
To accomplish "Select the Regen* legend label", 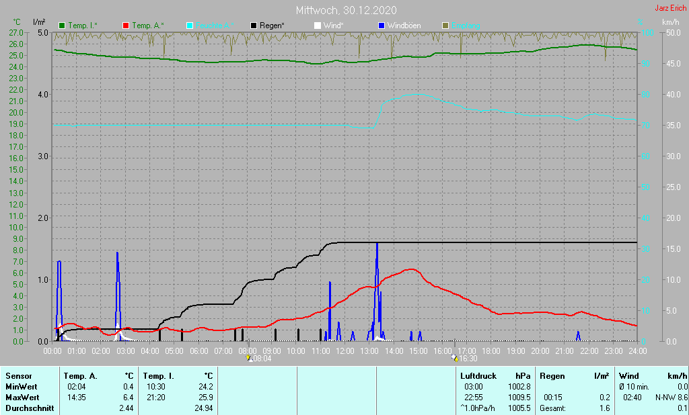I will click(x=273, y=26).
